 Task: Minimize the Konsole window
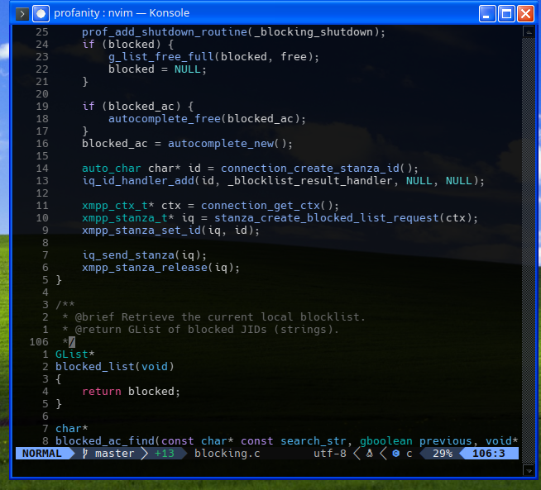(x=487, y=14)
